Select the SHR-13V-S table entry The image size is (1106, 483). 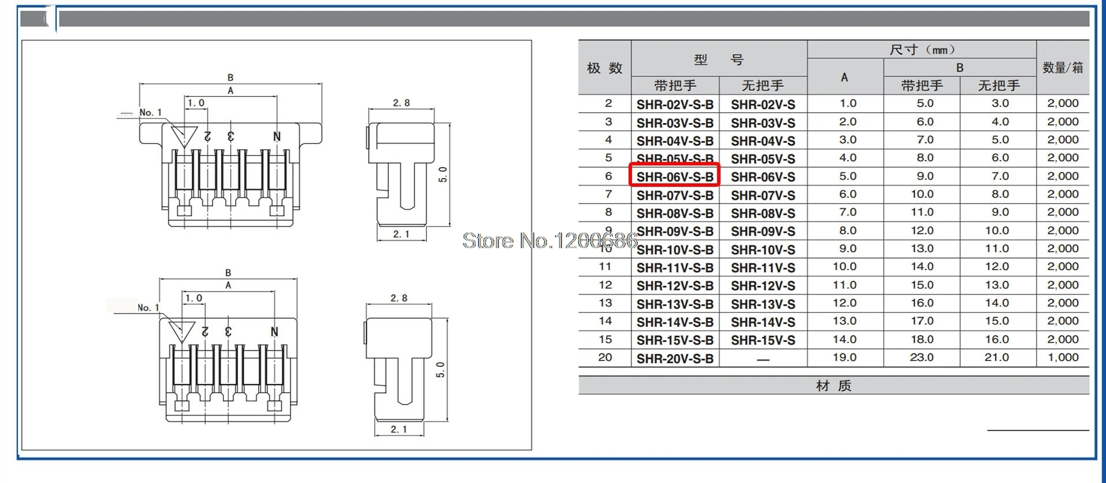click(x=763, y=304)
